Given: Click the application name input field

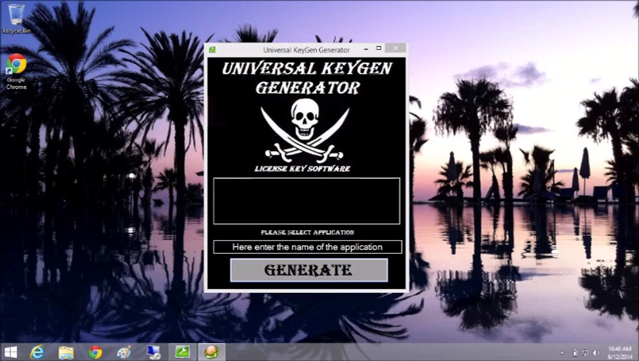Looking at the screenshot, I should coord(307,247).
